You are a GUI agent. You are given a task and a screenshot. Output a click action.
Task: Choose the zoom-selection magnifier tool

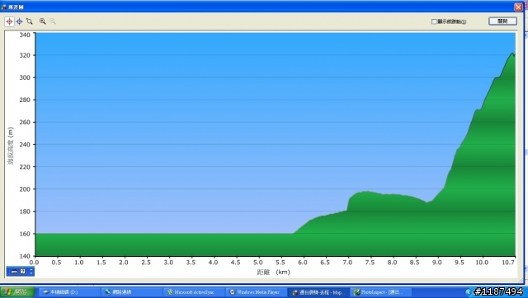[x=30, y=21]
